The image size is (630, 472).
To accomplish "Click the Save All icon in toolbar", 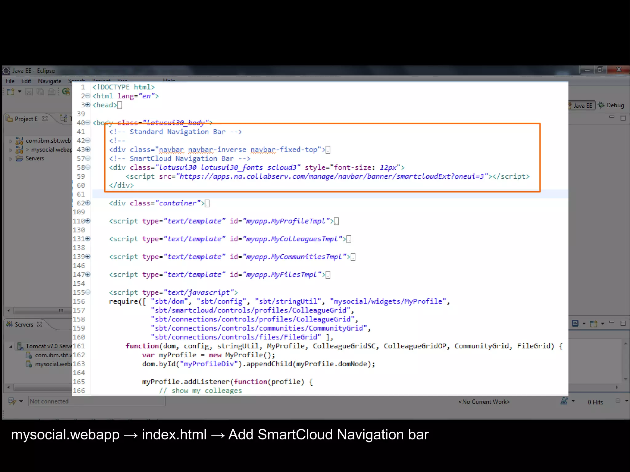I will coord(40,92).
